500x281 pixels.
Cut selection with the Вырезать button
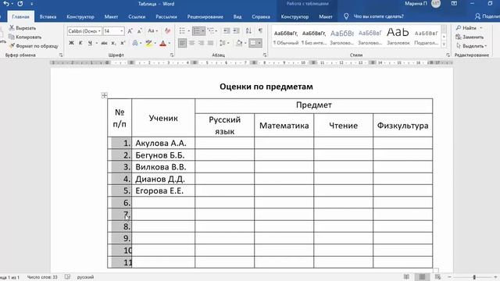23,28
